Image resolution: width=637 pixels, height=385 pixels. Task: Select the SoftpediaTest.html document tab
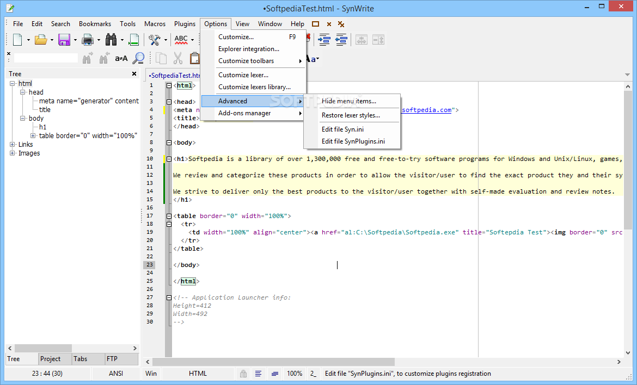174,76
